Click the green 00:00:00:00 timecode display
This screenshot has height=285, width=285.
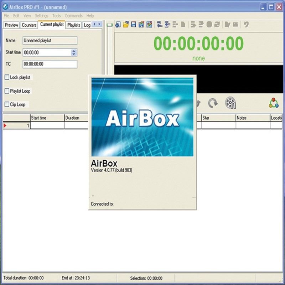198,43
